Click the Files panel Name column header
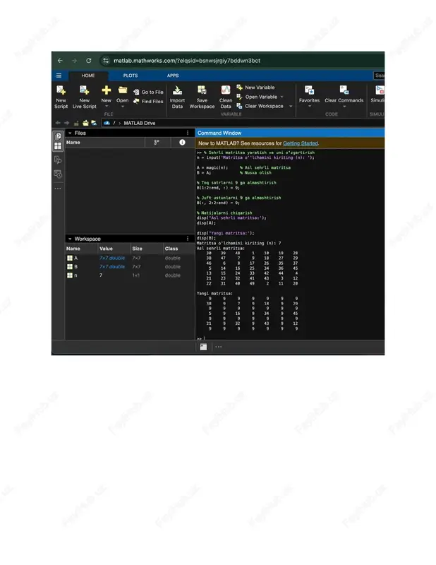This screenshot has height=565, width=436. pyautogui.click(x=73, y=143)
